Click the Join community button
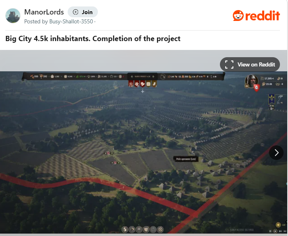Viewport: 288px width, 236px height. [x=83, y=12]
